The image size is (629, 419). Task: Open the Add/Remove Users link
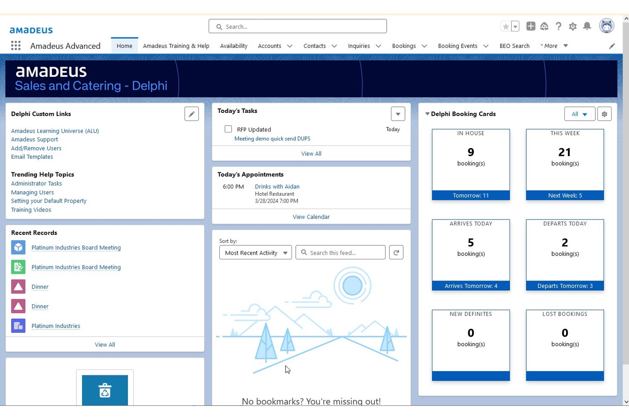click(36, 148)
